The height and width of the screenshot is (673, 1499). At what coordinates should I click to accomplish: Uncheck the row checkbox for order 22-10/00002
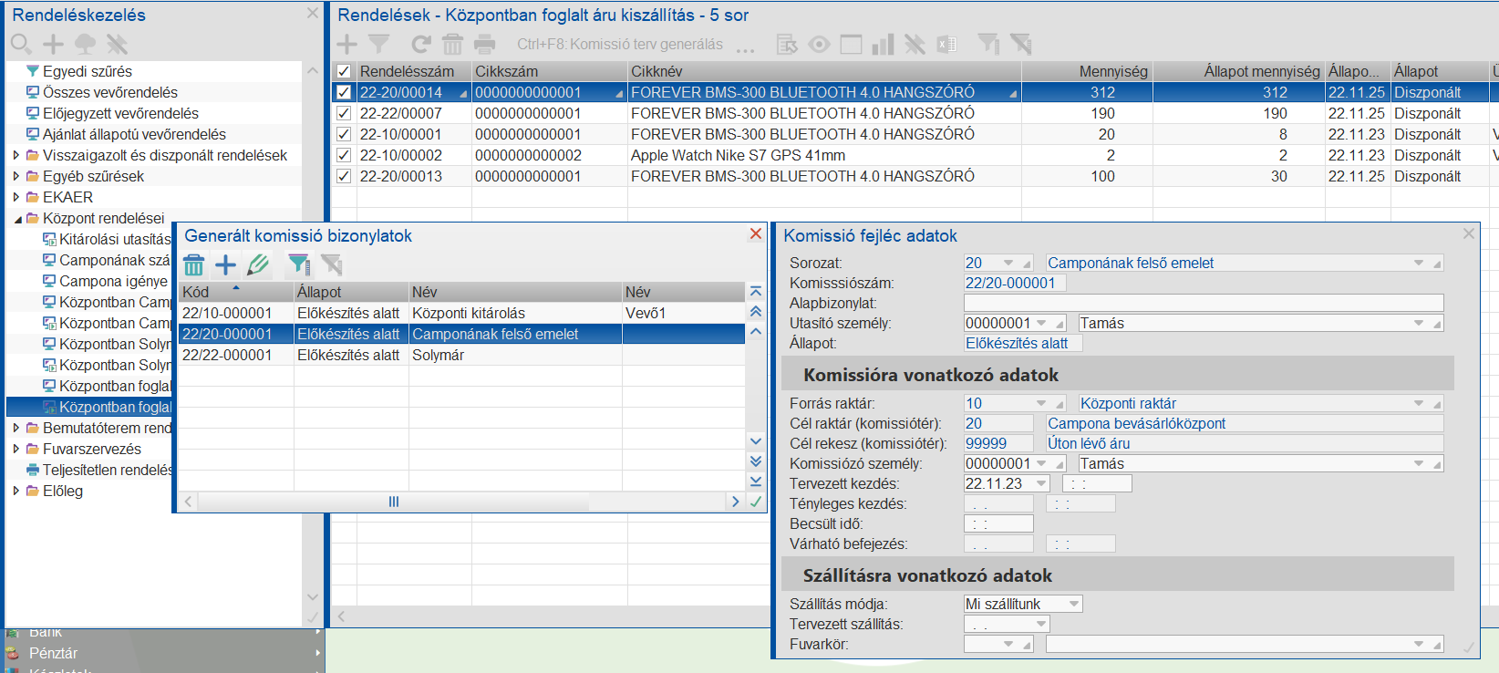coord(344,155)
